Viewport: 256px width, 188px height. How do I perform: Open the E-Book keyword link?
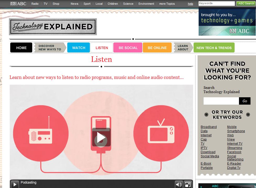point(206,164)
